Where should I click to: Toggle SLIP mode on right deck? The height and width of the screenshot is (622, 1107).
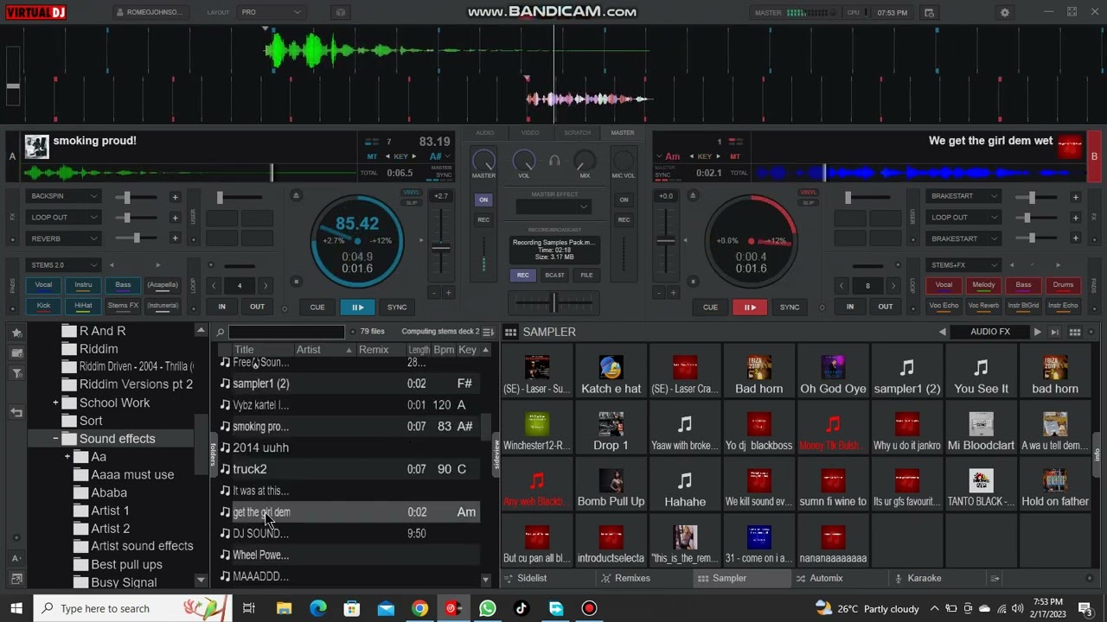point(808,203)
